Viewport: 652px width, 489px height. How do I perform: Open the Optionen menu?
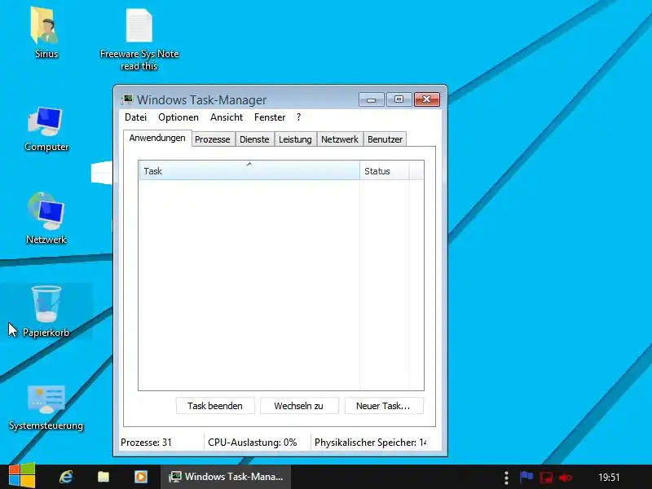click(x=178, y=117)
